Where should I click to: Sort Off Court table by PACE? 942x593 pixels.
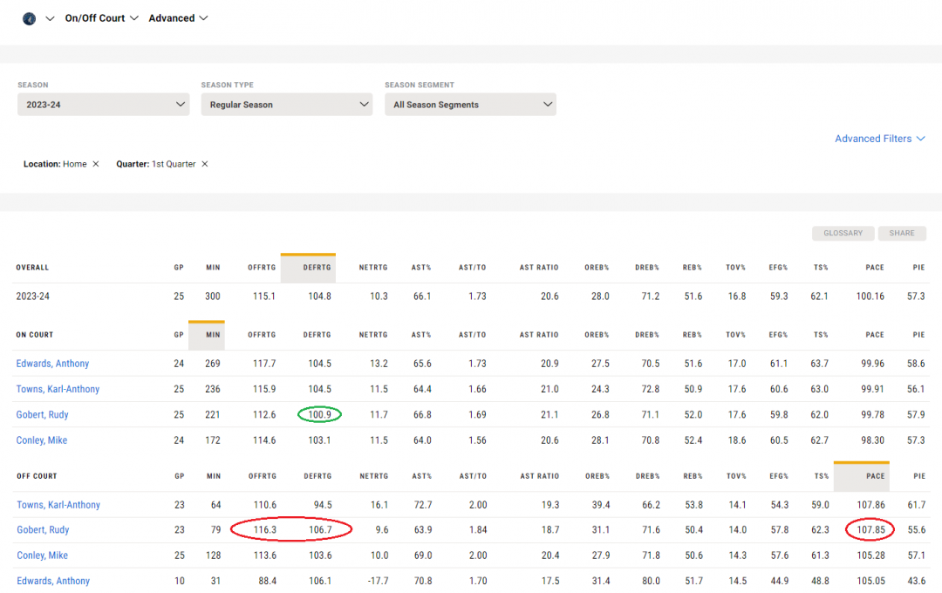pos(876,476)
